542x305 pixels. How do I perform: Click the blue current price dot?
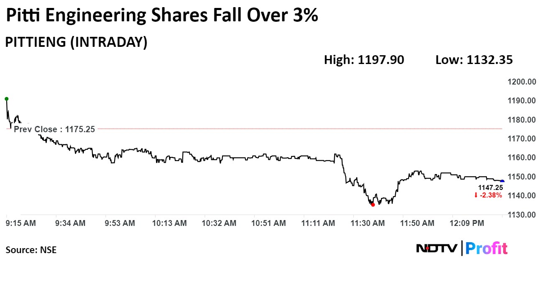[502, 181]
